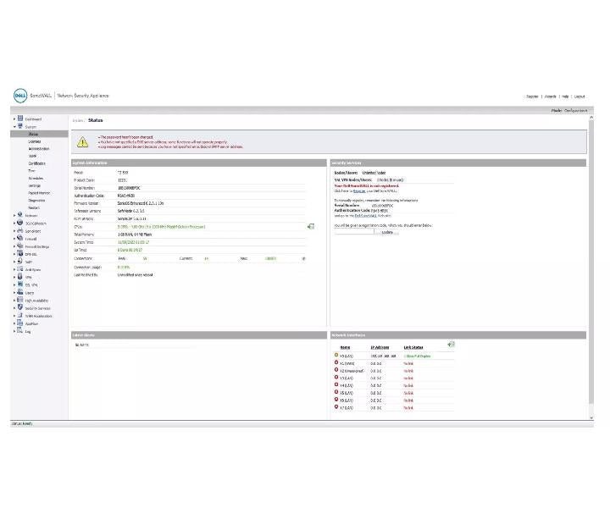Image resolution: width=610 pixels, height=508 pixels.
Task: Open the Certificates page under System
Action: click(x=37, y=163)
